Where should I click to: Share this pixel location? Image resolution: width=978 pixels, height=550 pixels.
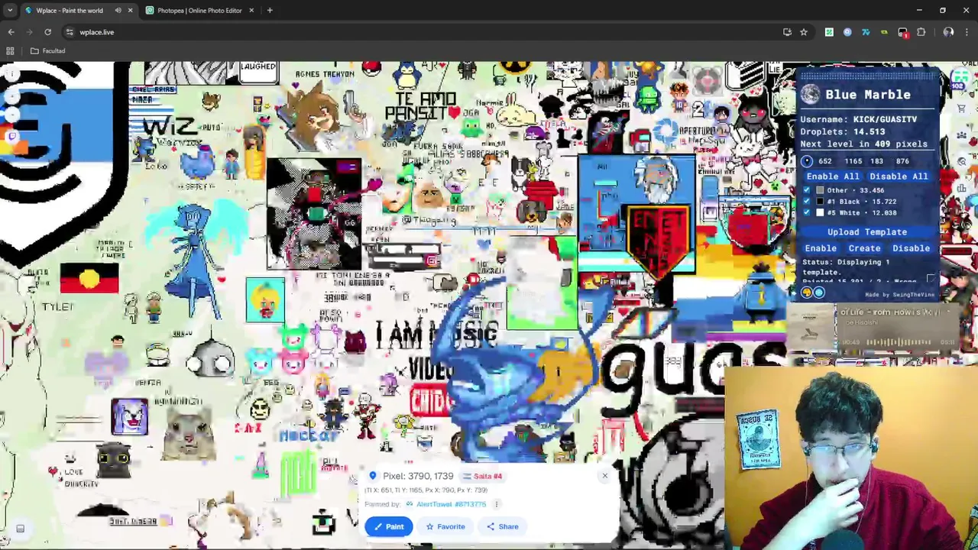[503, 526]
